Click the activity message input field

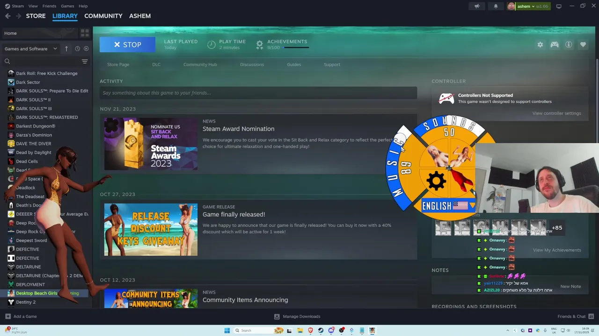tap(258, 92)
